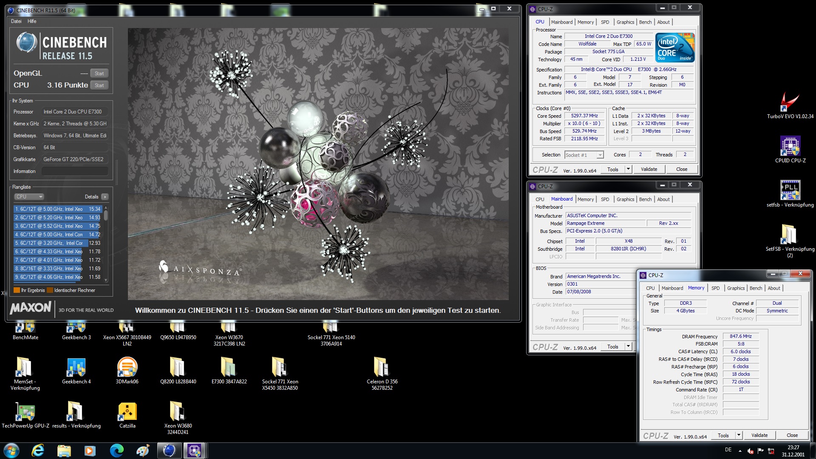Click Rampage Extreme model field

click(605, 223)
